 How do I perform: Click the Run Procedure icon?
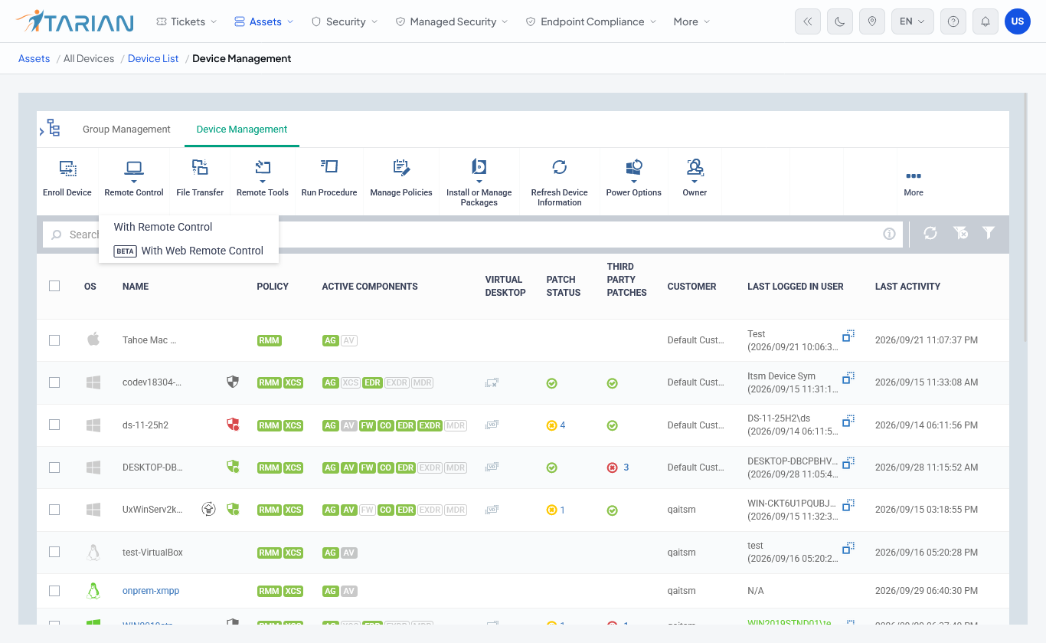pos(329,167)
